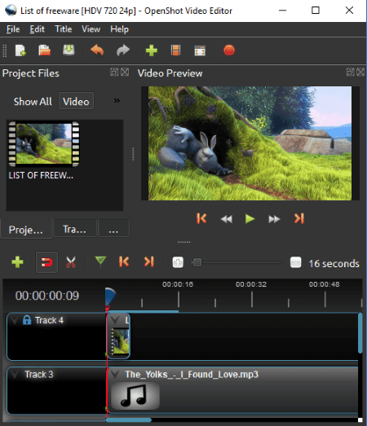Toggle snapping magnet tool
The width and height of the screenshot is (367, 426).
pos(46,262)
